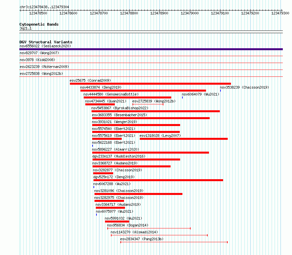Open nsv5896227 (Almarri2020) label
Screen dimensions: 292x255
(x=115, y=149)
